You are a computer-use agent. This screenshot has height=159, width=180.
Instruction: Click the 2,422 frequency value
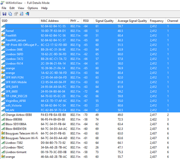(153, 119)
